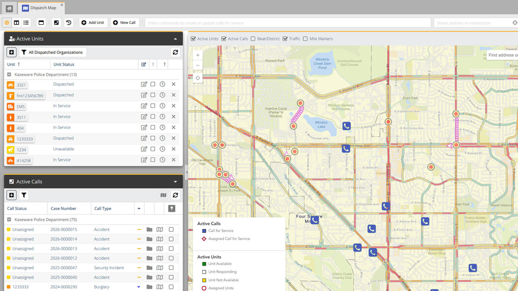Select the globe view icon in the toolbar
Screen dimensions: 518x291
(x=7, y=23)
